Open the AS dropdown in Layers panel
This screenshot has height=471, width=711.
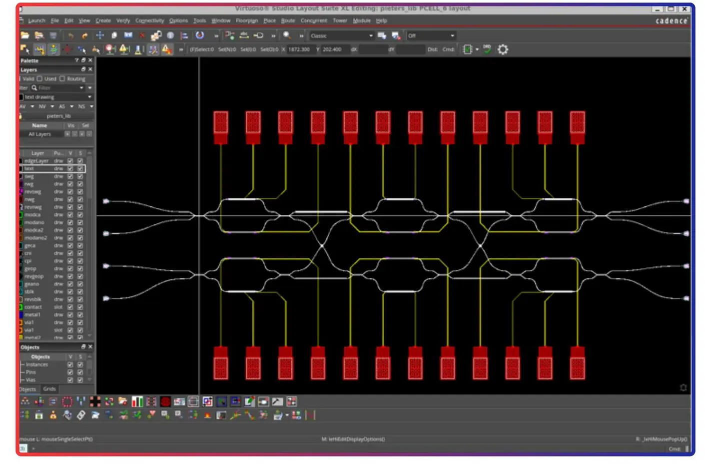tap(71, 106)
